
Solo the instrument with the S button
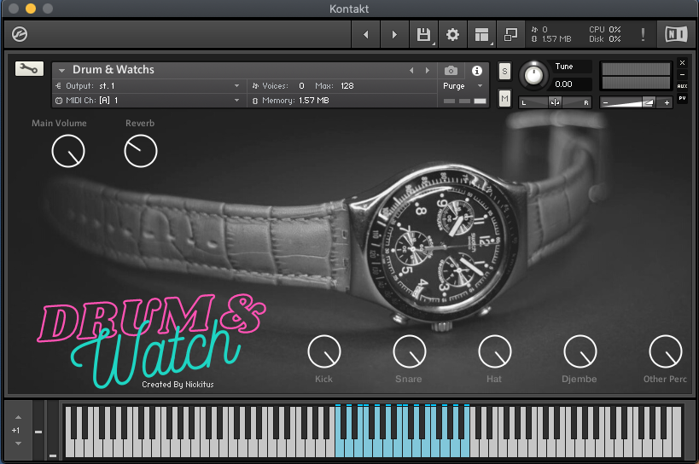(x=504, y=72)
